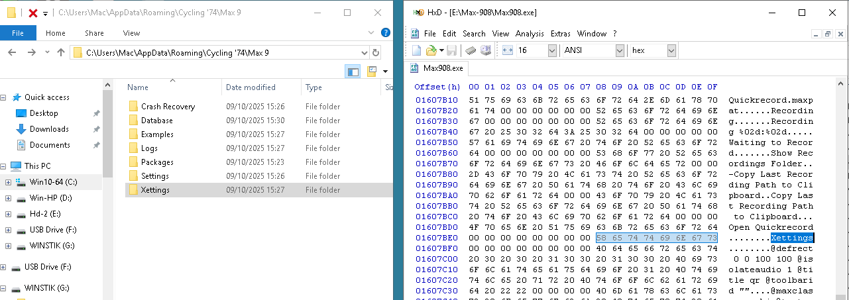This screenshot has height=300, width=849.
Task: Go up one folder level in Explorer
Action: 61,53
